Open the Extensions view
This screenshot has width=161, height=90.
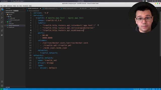click(x=2, y=30)
